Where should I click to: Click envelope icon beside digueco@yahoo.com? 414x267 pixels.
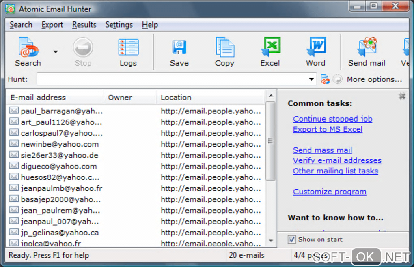pyautogui.click(x=14, y=166)
